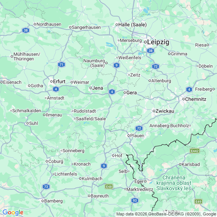The width and height of the screenshot is (217, 217).
Task: Select the Chemnitz city label
Action: coord(195,99)
